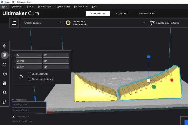Select the Mirror tool
Viewport: 188px width, 125px height.
(x=5, y=74)
